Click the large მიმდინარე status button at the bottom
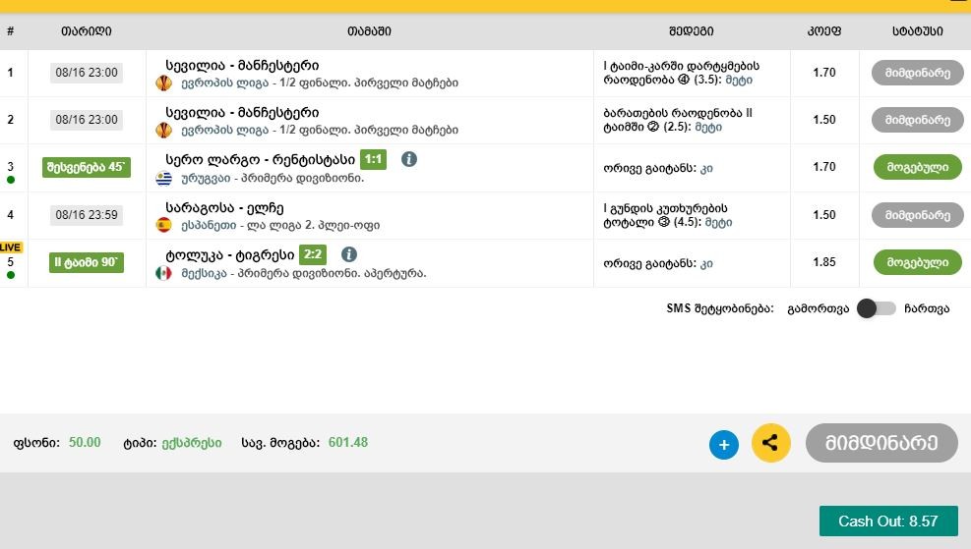 tap(881, 443)
